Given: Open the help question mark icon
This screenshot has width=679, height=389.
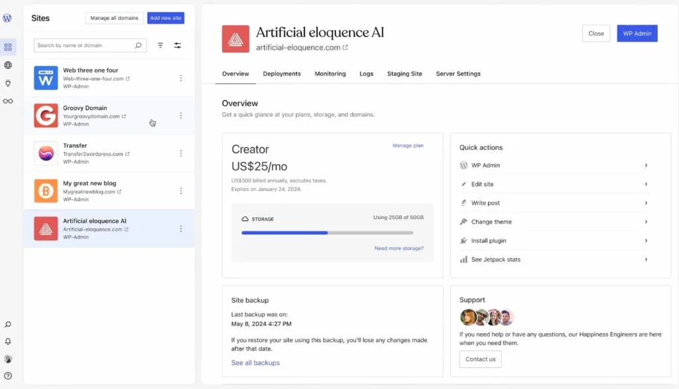Looking at the screenshot, I should (8, 376).
